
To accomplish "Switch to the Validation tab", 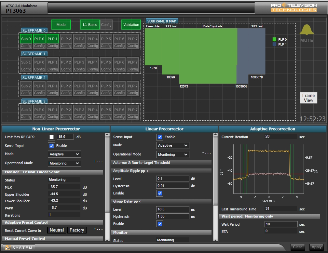I will point(131,25).
